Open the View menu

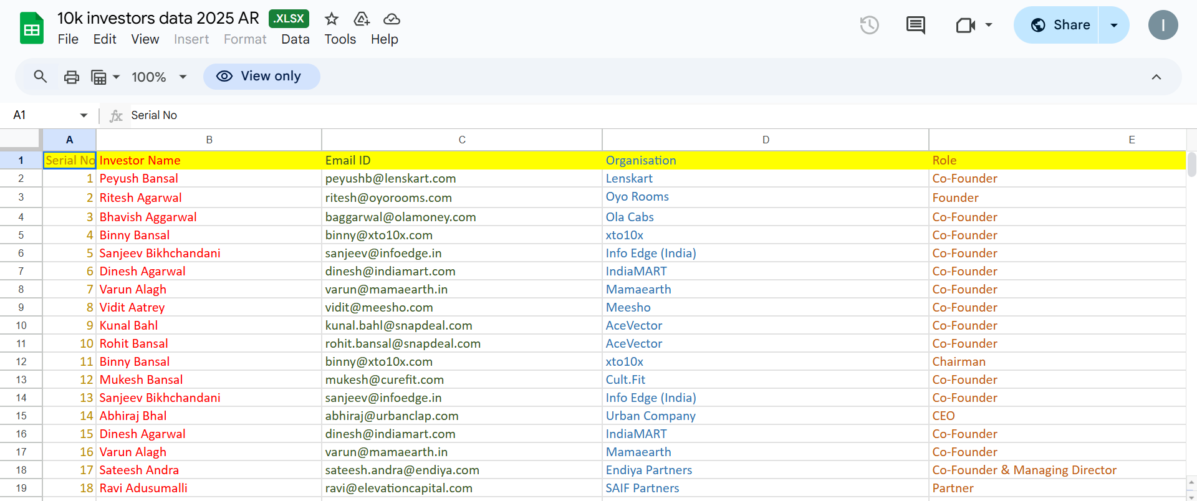click(145, 39)
